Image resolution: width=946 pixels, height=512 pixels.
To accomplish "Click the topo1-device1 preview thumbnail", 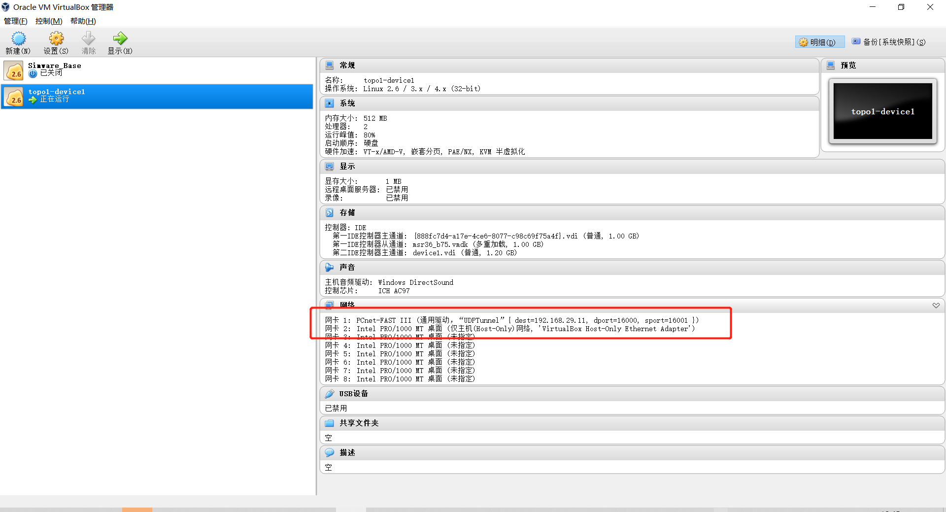I will (x=882, y=111).
